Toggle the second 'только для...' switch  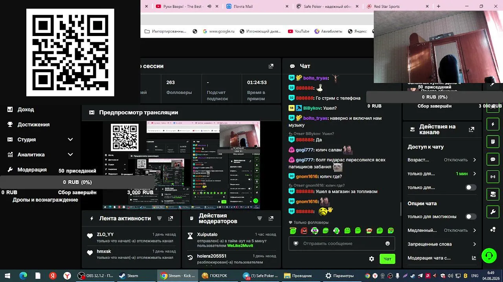tap(471, 188)
